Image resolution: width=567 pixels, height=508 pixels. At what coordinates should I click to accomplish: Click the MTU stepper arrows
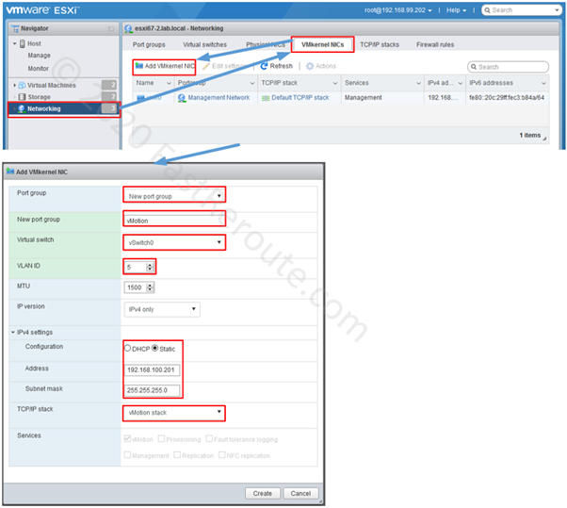[x=150, y=287]
